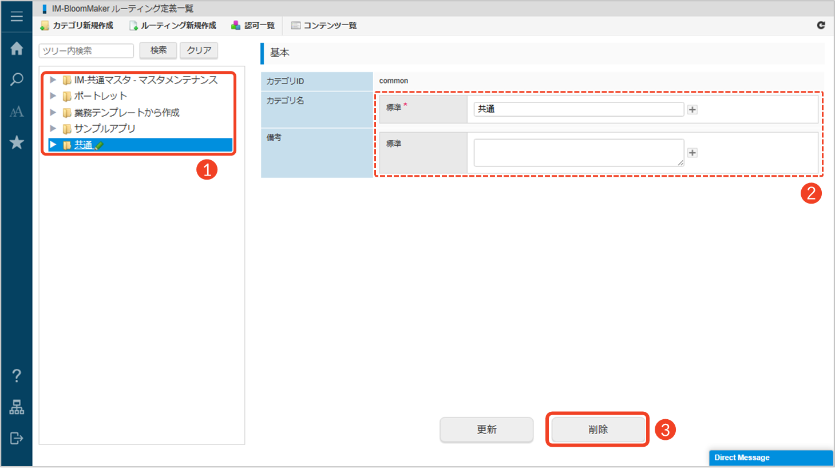Expand the サンプルアプリ folder arrow
Image resolution: width=835 pixels, height=469 pixels.
tap(53, 129)
